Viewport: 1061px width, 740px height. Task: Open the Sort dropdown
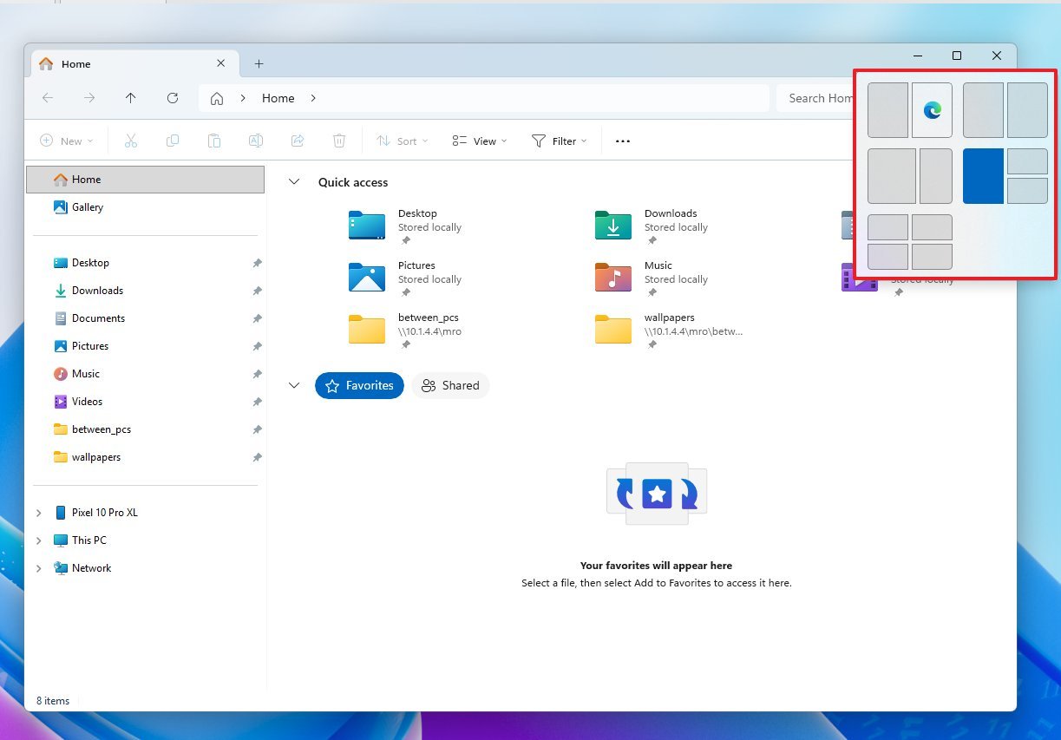coord(402,140)
